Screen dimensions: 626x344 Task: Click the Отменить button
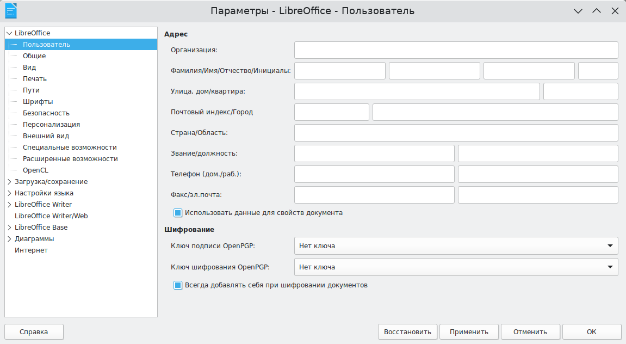(530, 332)
